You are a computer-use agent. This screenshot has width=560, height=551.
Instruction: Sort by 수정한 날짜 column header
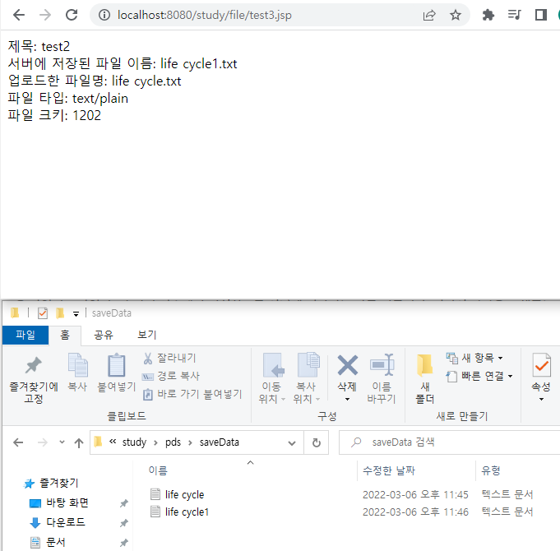[x=389, y=470]
